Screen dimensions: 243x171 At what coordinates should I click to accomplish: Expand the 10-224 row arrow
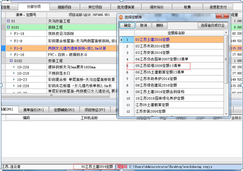pos(14,67)
